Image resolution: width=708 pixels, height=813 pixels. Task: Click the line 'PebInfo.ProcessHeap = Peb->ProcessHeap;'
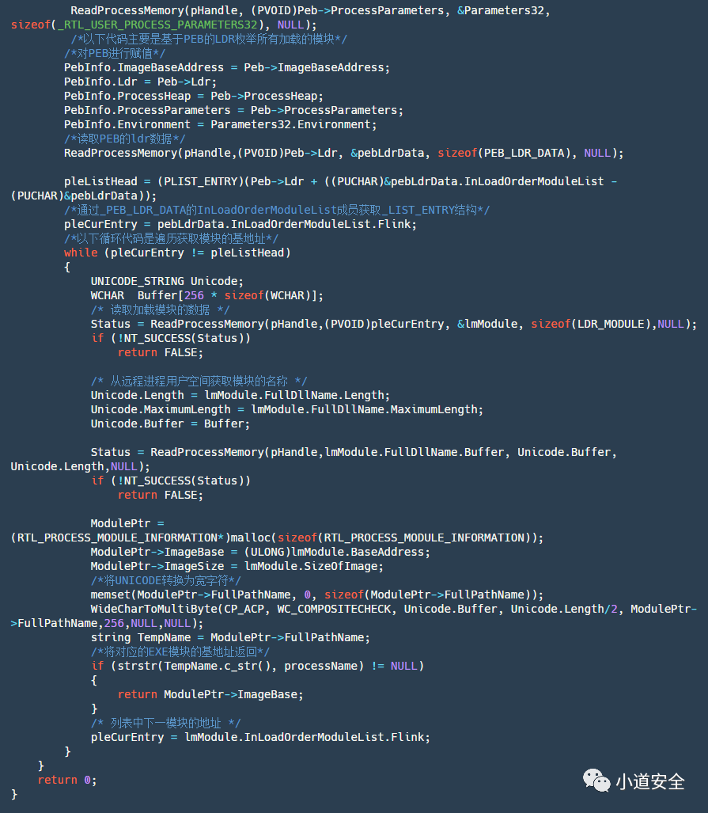point(193,96)
